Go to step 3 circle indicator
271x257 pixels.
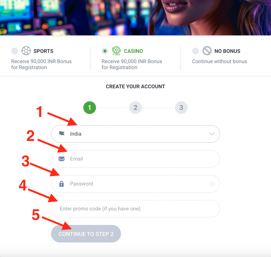tap(181, 108)
